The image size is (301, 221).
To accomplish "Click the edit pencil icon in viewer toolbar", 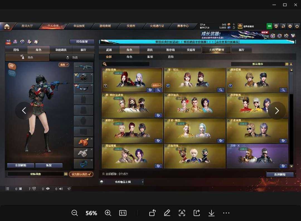I will 167,213.
